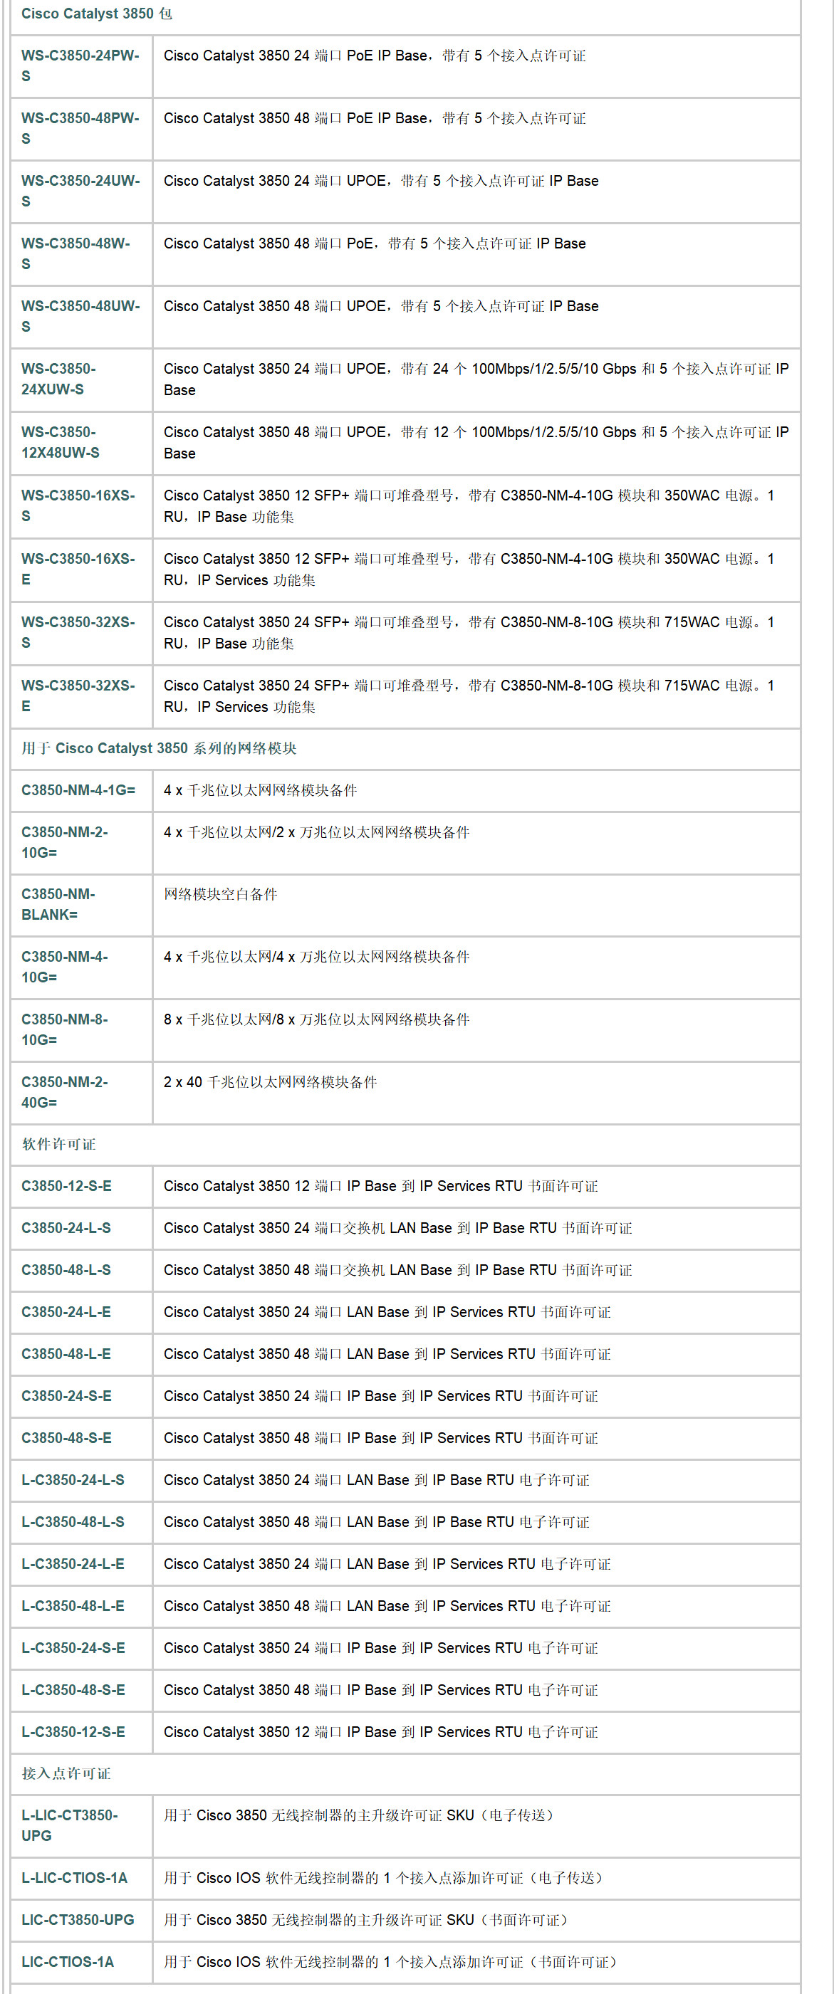Click the Cisco Catalyst 3850 包 section header

[97, 14]
